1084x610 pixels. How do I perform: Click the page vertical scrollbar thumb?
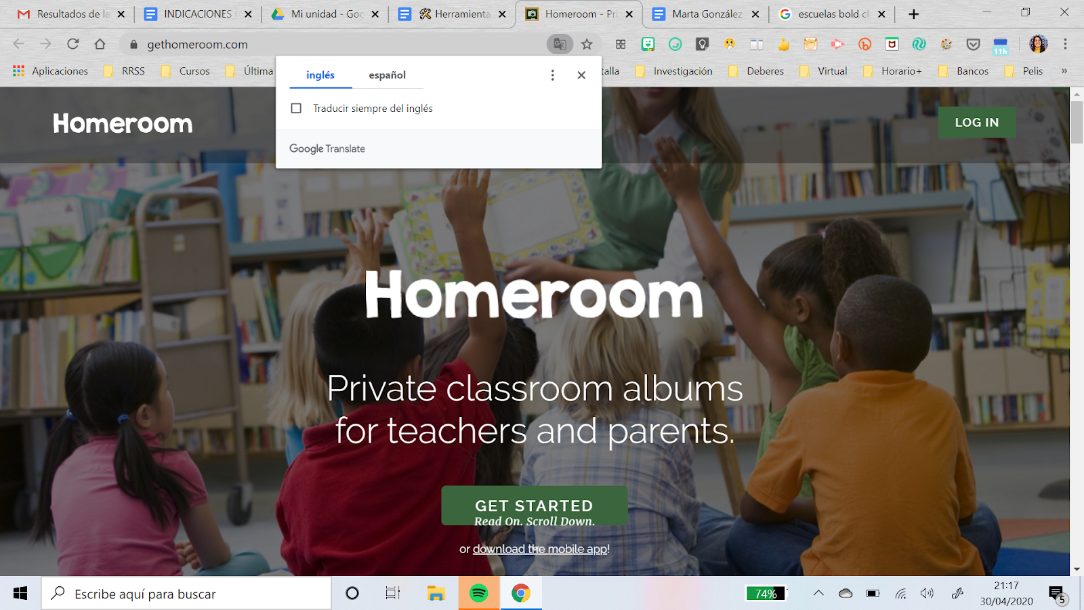(1077, 122)
